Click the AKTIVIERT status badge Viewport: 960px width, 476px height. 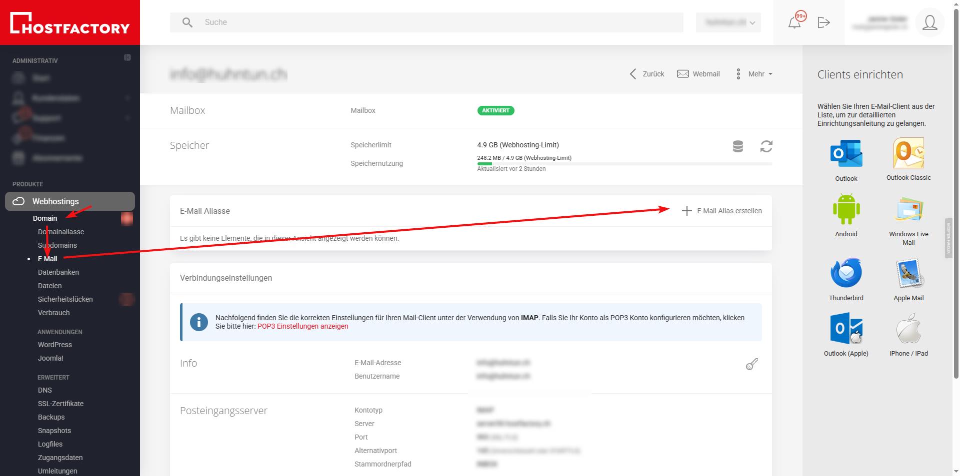495,110
